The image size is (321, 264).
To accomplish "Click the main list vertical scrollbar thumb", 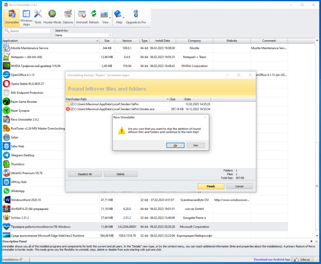I will pyautogui.click(x=317, y=186).
